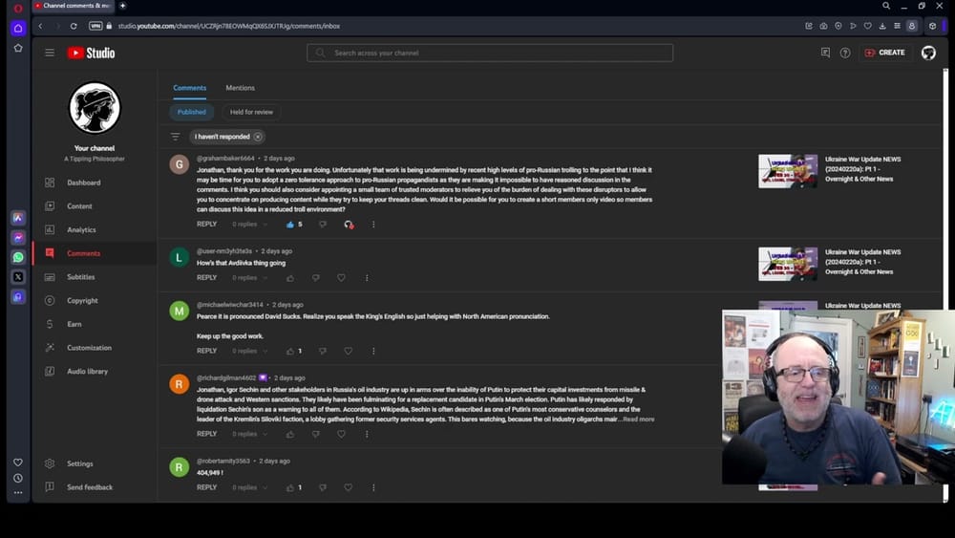Remove the 'I haven't responded' filter
955x538 pixels.
[258, 137]
